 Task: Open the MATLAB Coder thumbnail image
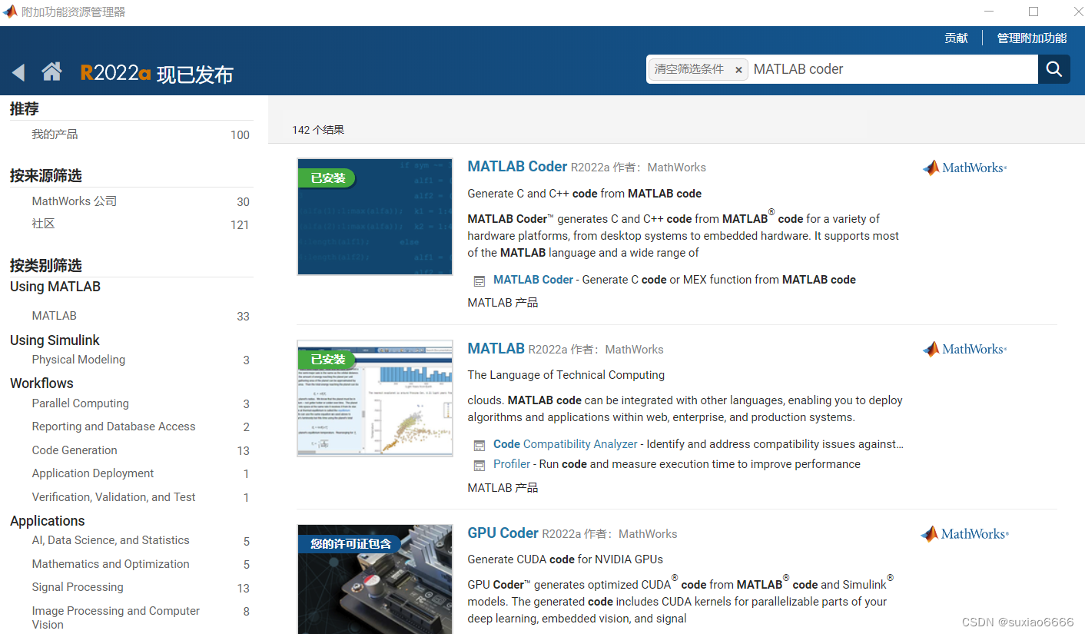click(375, 217)
